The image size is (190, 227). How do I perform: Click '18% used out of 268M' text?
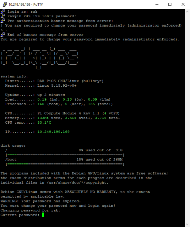pyautogui.click(x=100, y=160)
